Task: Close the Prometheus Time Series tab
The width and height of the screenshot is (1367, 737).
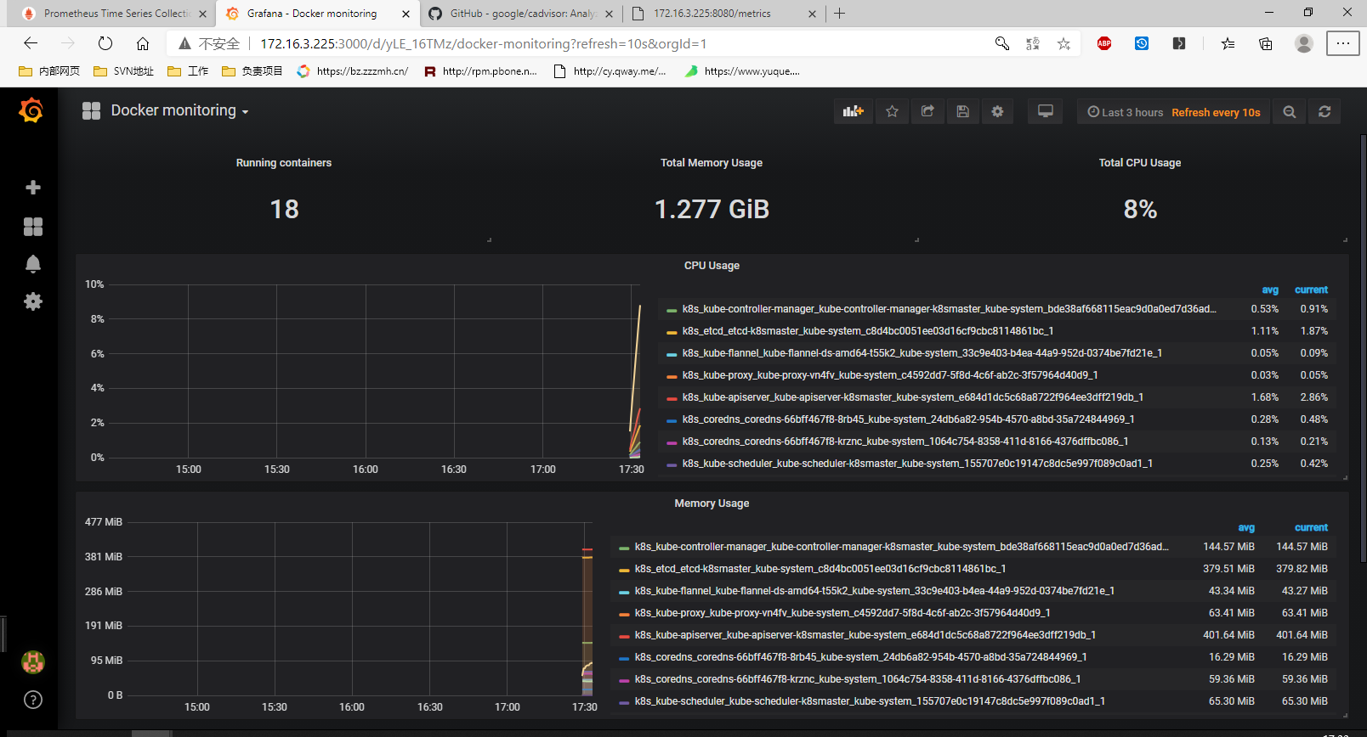Action: click(202, 14)
